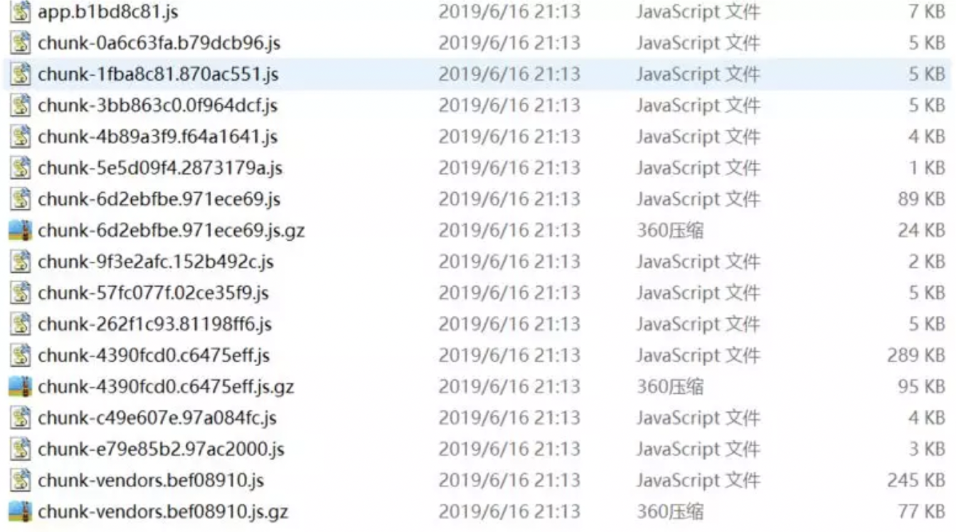Click the chunk-vendors.bef08910.js.gz archive icon

[20, 512]
